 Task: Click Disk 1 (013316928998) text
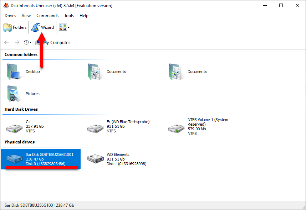[x=126, y=164]
